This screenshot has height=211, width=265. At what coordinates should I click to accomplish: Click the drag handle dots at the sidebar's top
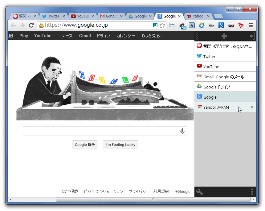pos(197,36)
